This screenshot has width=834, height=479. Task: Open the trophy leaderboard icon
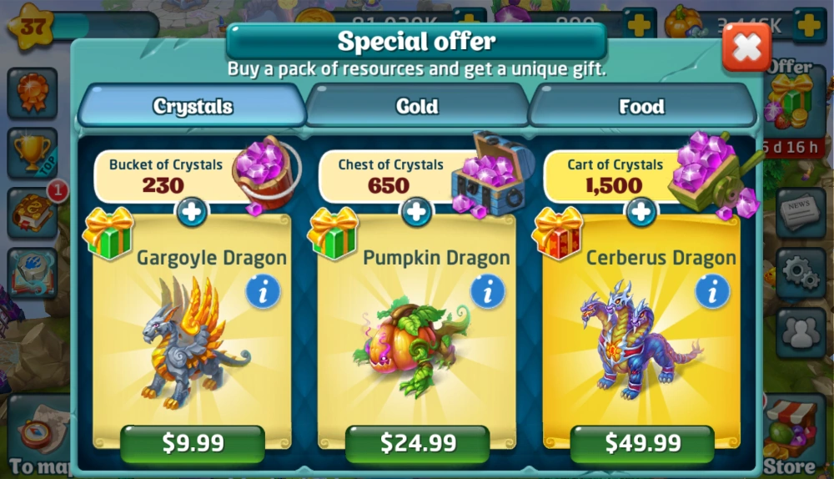[33, 153]
